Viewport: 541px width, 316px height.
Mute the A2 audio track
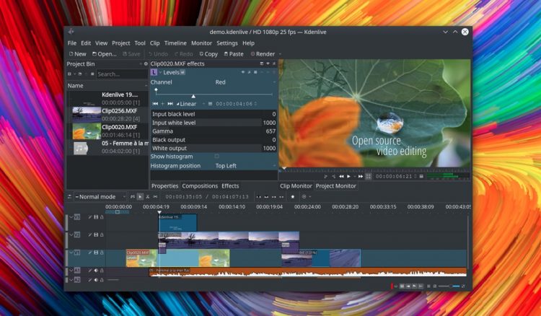[96, 280]
